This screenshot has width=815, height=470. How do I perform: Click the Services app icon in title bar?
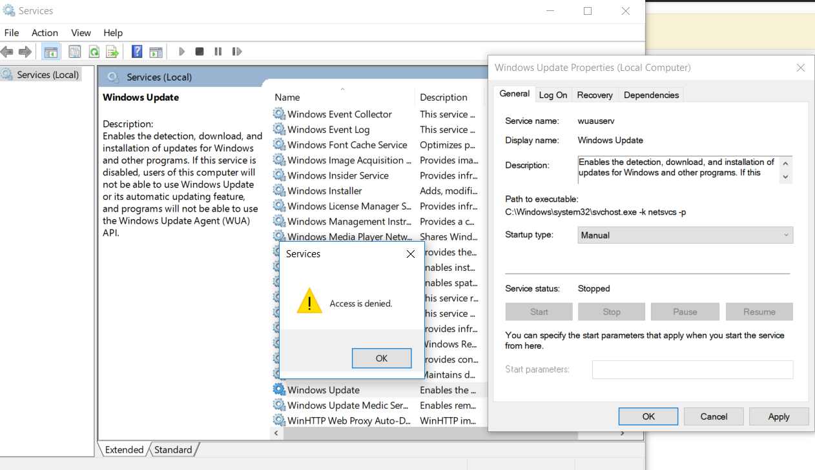(x=9, y=11)
